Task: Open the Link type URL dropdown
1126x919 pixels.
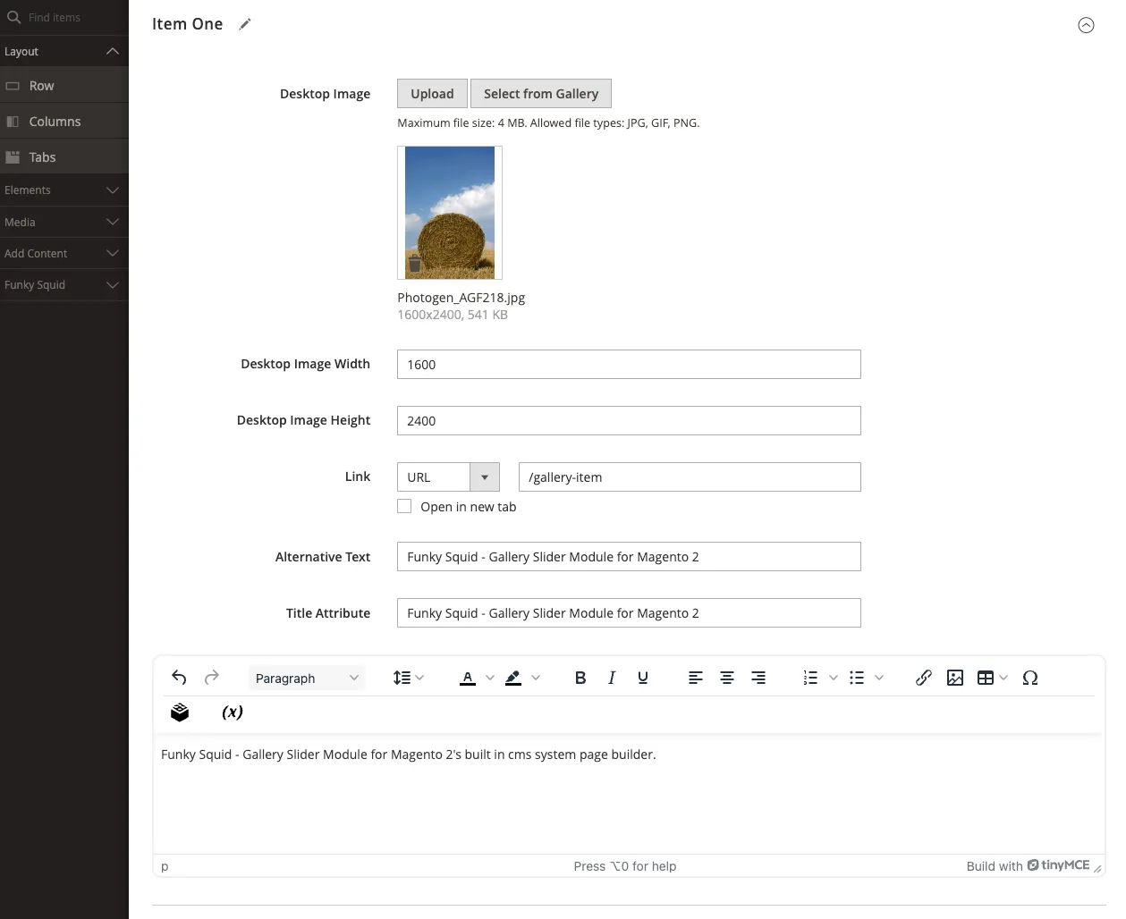Action: tap(448, 476)
